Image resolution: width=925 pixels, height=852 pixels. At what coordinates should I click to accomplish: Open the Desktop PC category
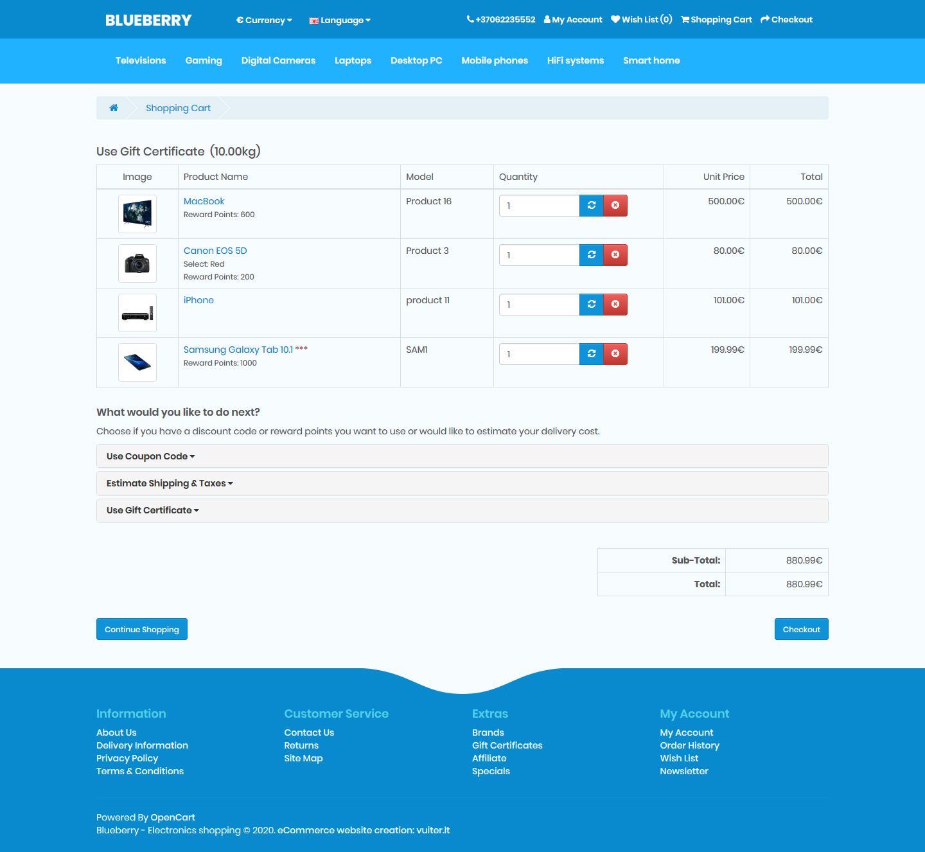click(x=416, y=60)
